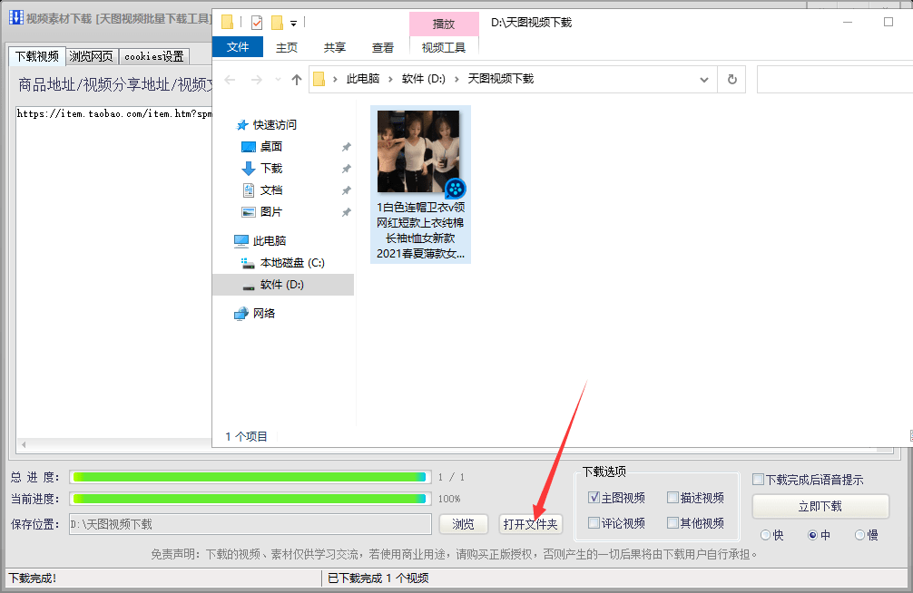Image resolution: width=913 pixels, height=593 pixels.
Task: Select the 快 speed radio button
Action: coord(765,535)
